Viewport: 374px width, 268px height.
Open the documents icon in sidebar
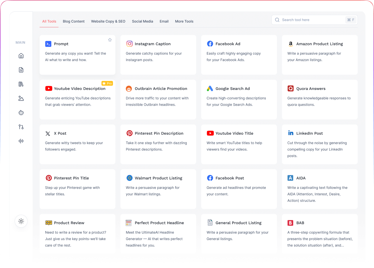[x=21, y=70]
